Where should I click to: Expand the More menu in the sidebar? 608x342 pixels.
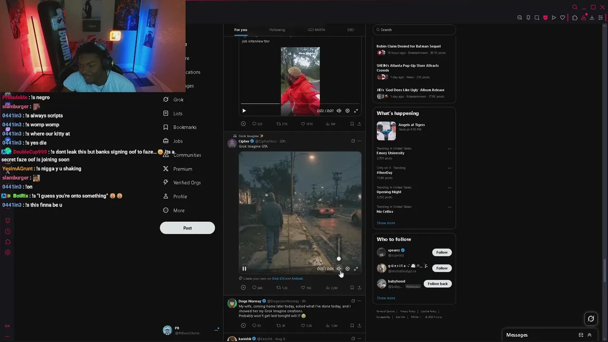click(174, 210)
